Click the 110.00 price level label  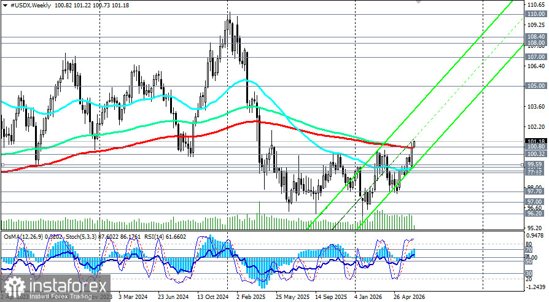pos(536,14)
